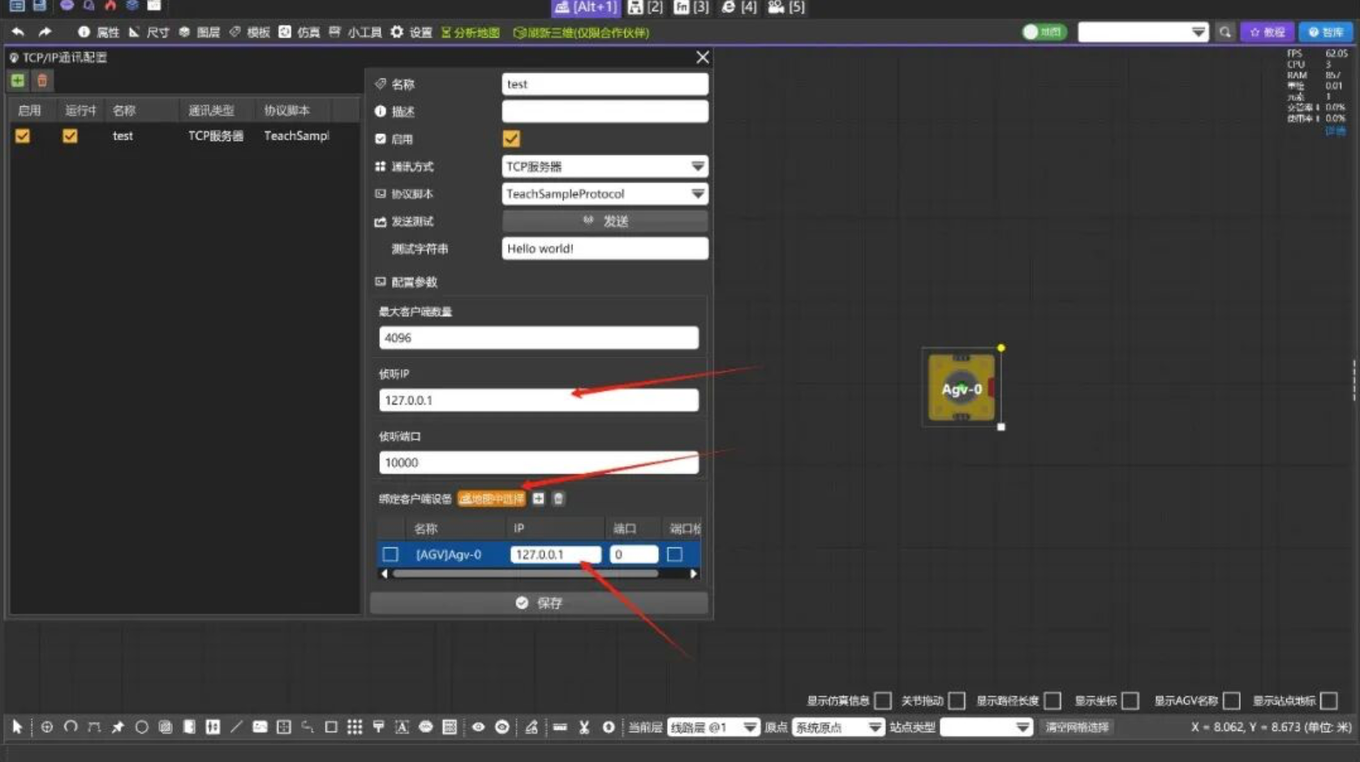Toggle 显示AGV名称 checkbox
Image resolution: width=1360 pixels, height=762 pixels.
(x=1232, y=700)
